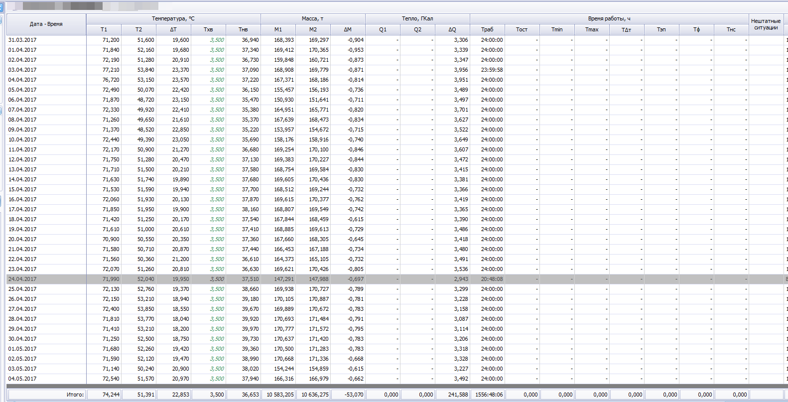Click the Нештатные ситуации column header
This screenshot has height=402, width=788.
pos(766,24)
